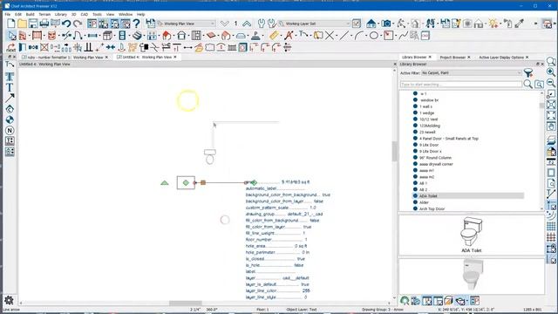This screenshot has height=314, width=558.
Task: Select the Framing tool icon
Action: (x=196, y=36)
